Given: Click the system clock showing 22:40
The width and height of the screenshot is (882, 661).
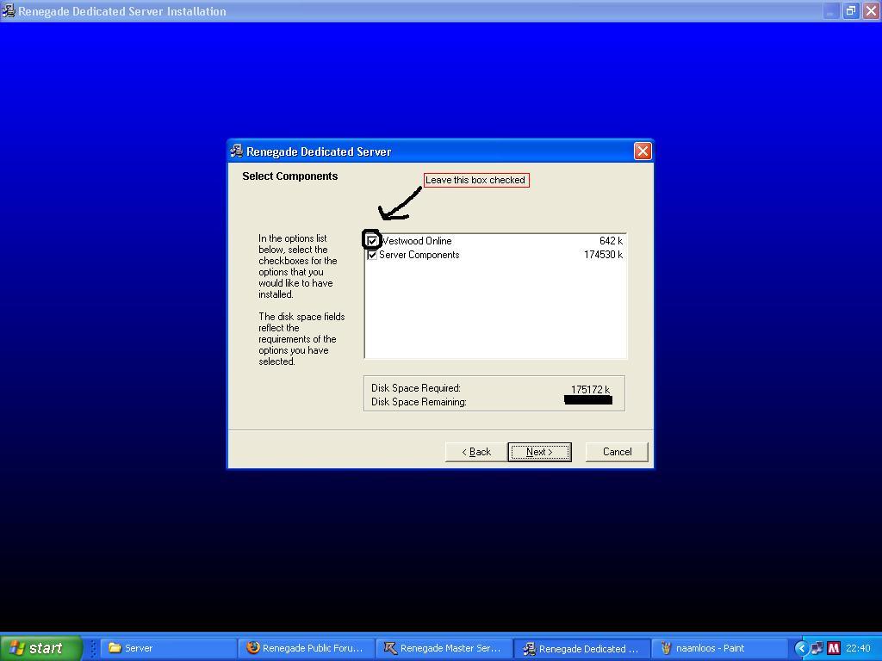Looking at the screenshot, I should click(858, 648).
